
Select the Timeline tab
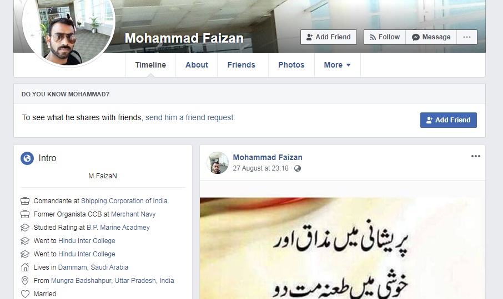click(x=150, y=65)
